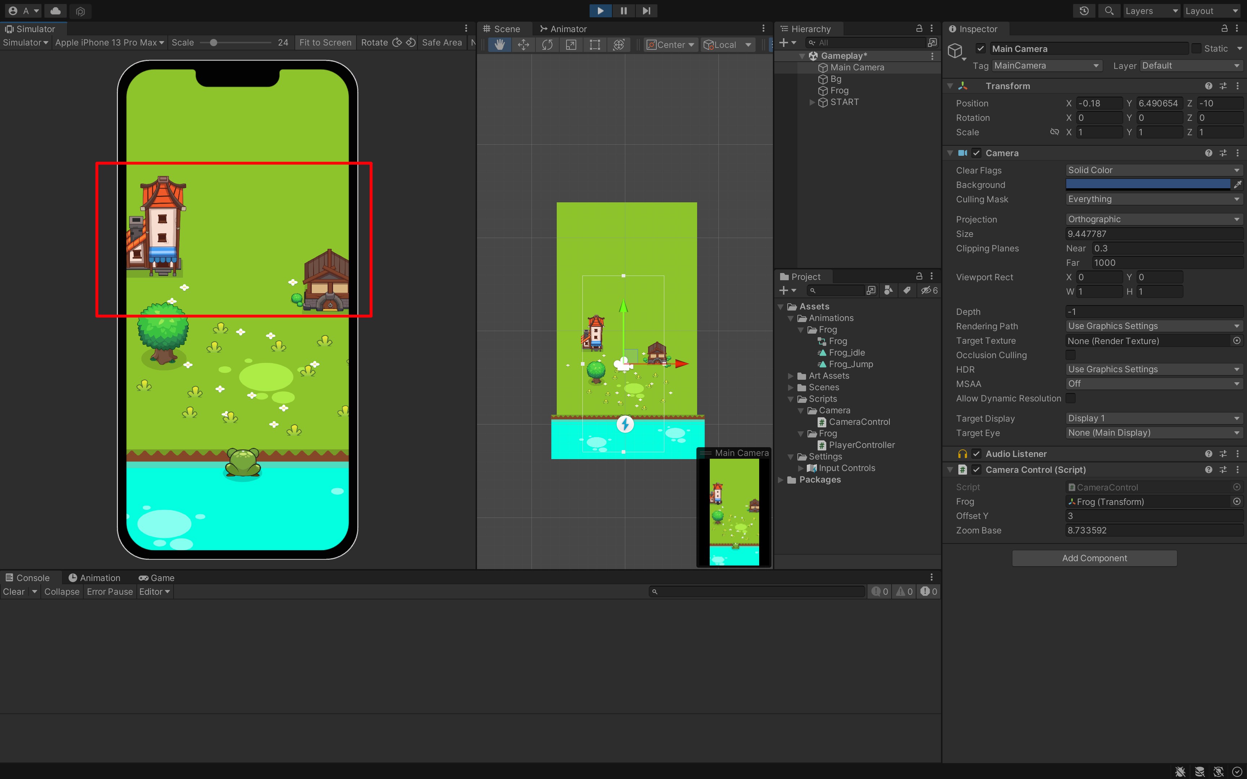Open the MSAA dropdown
The width and height of the screenshot is (1247, 779).
1154,384
